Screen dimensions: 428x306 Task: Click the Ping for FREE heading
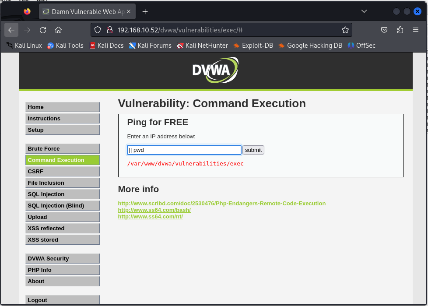pyautogui.click(x=158, y=122)
